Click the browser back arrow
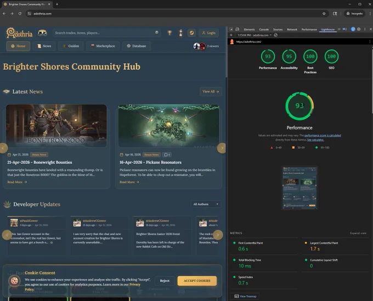The width and height of the screenshot is (373, 301). 4,14
